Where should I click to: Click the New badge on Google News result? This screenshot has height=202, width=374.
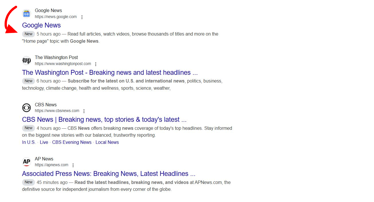[x=28, y=34]
